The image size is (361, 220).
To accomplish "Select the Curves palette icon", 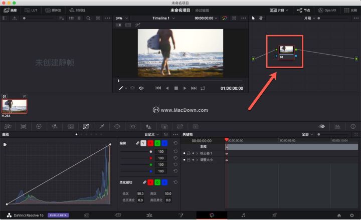I will point(86,126).
